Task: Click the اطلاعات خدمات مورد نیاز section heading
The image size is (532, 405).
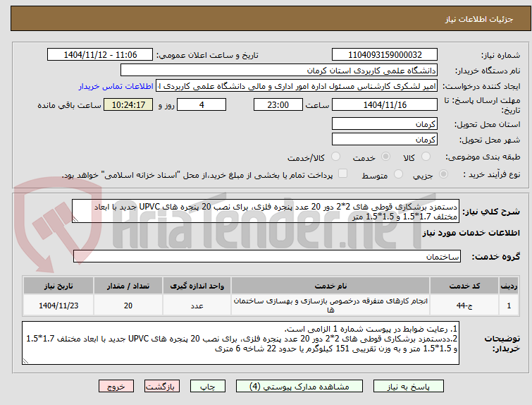Action: [x=471, y=233]
